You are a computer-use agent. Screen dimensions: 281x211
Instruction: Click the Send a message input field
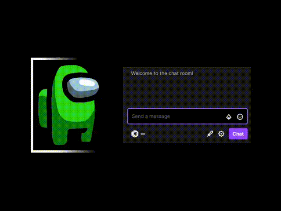click(x=187, y=116)
